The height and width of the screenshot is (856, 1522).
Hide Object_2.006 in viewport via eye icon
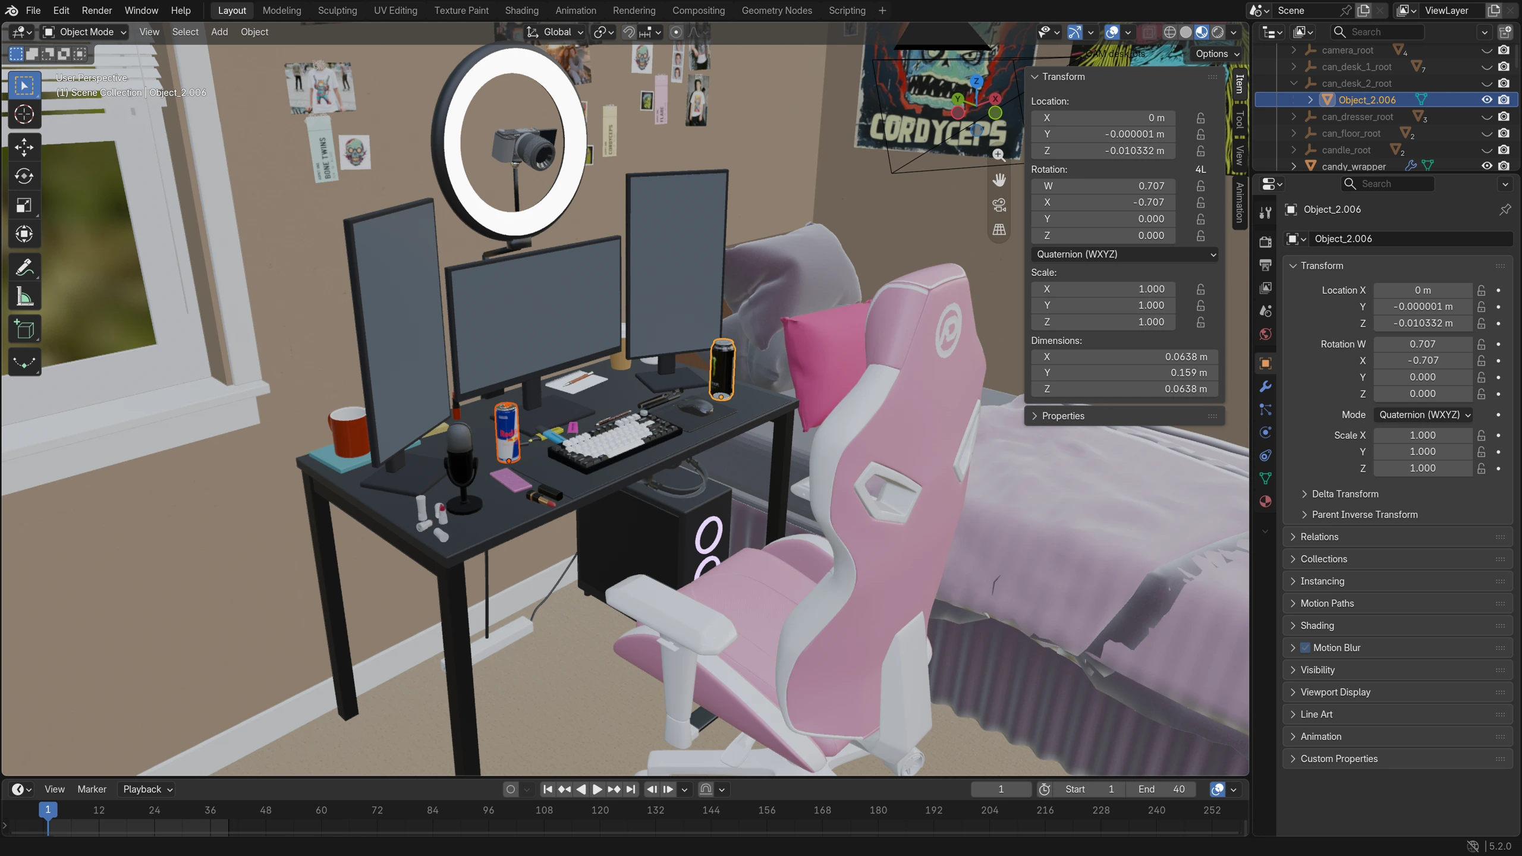1487,100
